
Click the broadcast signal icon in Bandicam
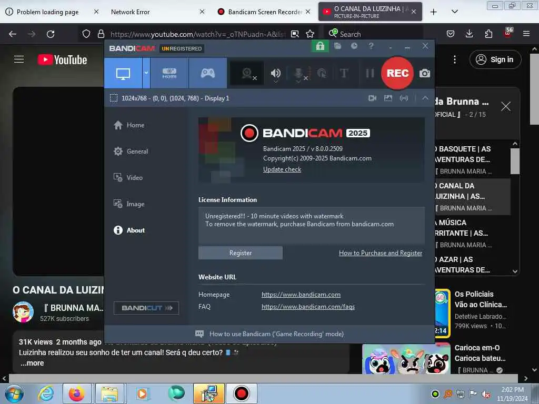click(x=404, y=98)
